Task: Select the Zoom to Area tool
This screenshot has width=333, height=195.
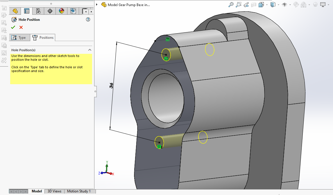Action: click(x=239, y=5)
